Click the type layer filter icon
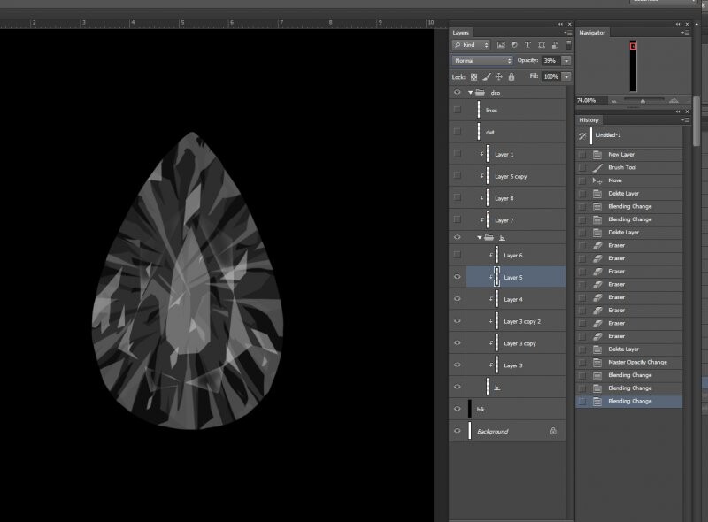This screenshot has width=708, height=522. [527, 44]
